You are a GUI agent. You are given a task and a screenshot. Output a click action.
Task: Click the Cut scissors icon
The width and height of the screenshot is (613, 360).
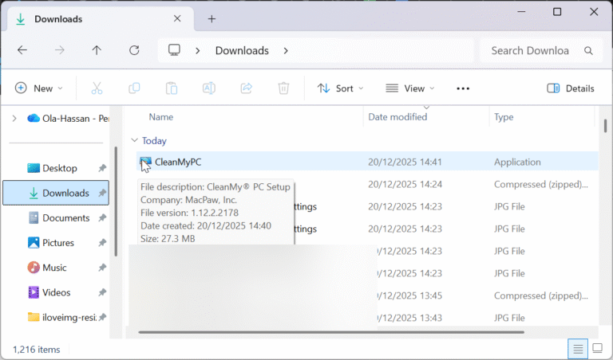97,88
